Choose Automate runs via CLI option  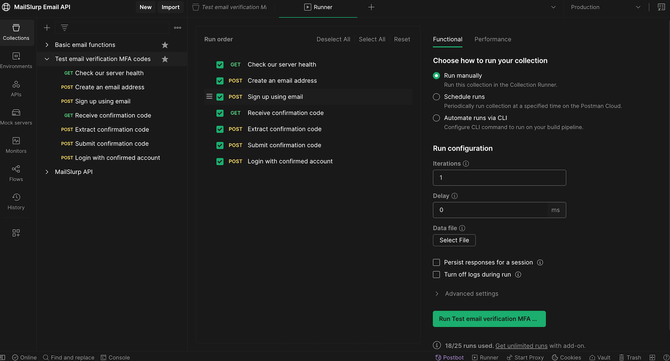click(436, 118)
